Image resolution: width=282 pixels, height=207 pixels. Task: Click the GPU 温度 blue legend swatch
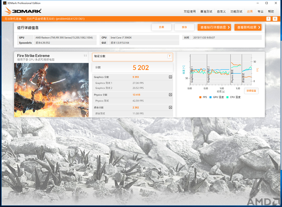[210, 97]
